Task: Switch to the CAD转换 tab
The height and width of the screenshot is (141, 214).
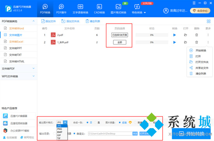Action: (x=99, y=9)
